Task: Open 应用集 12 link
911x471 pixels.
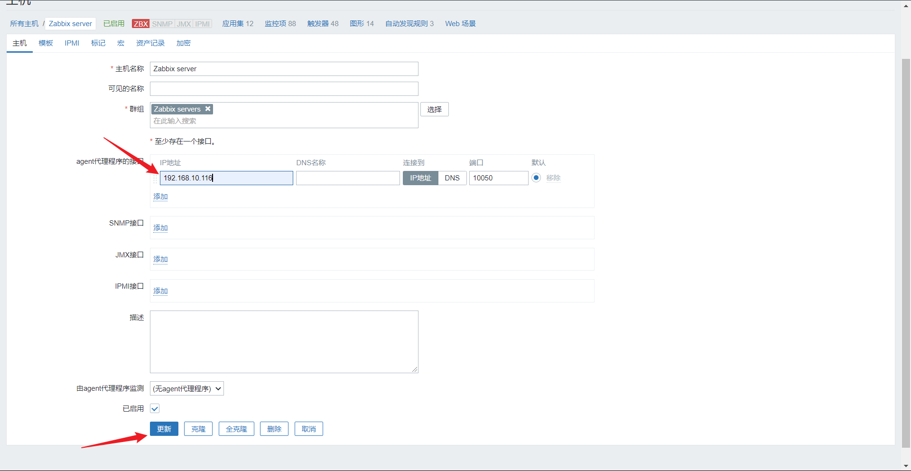Action: (x=238, y=24)
